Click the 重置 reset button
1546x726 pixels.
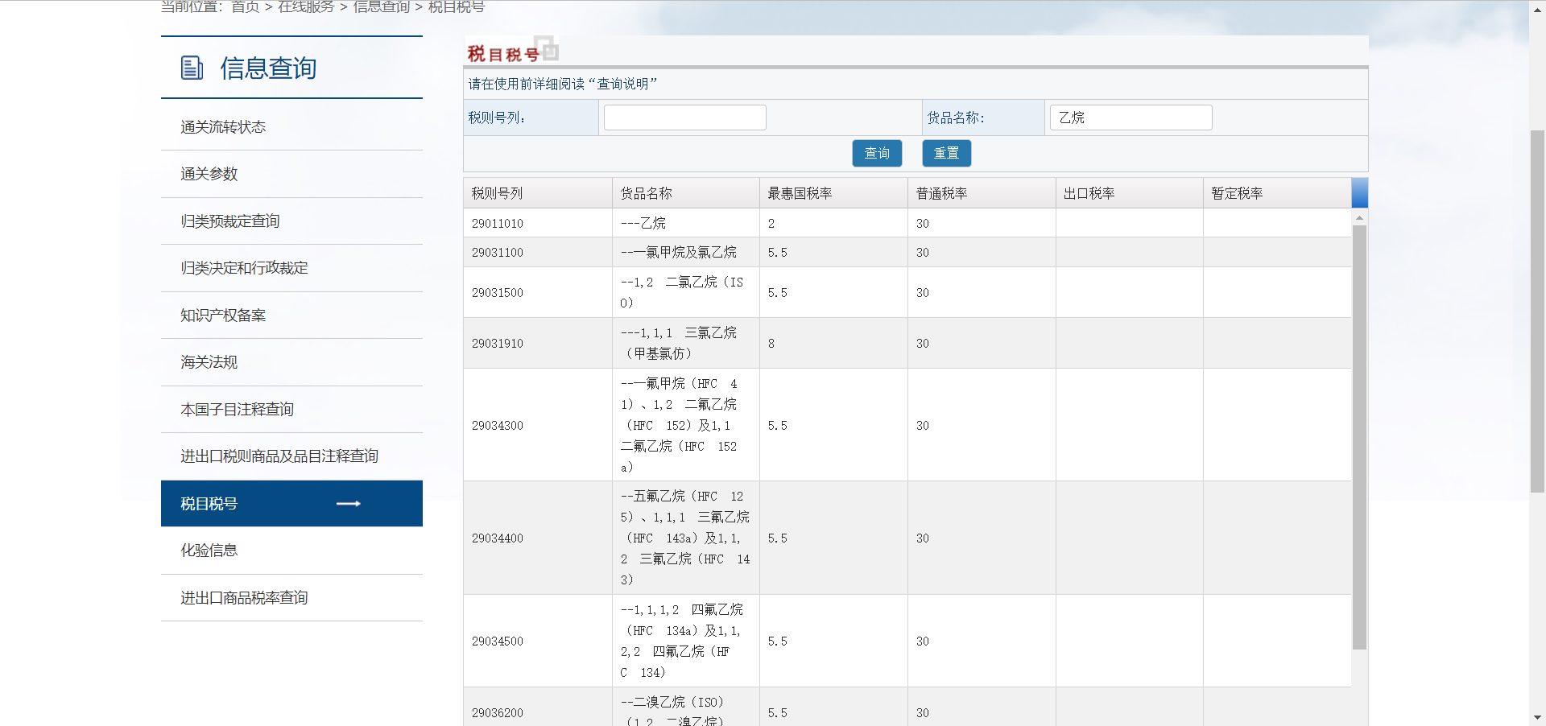pos(946,153)
